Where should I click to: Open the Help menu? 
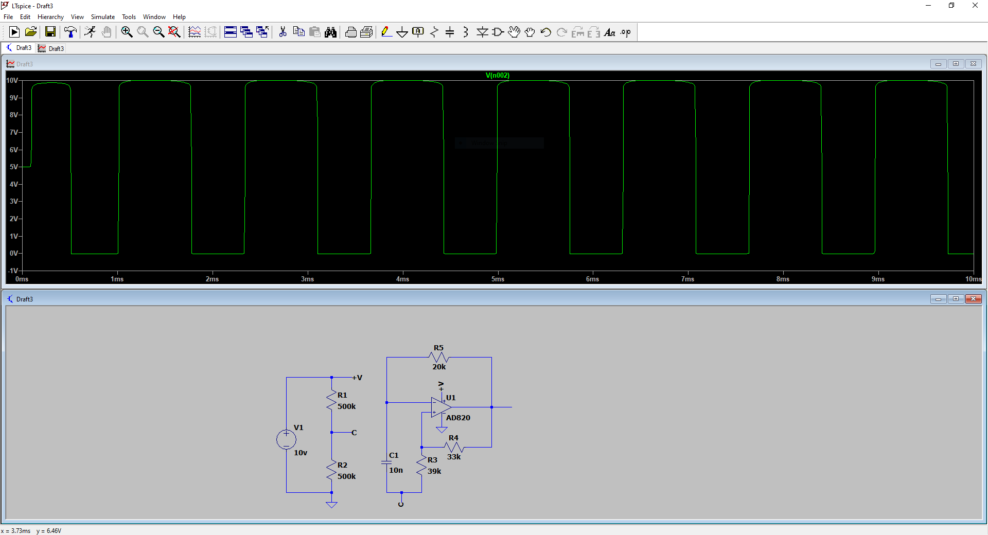[x=179, y=17]
